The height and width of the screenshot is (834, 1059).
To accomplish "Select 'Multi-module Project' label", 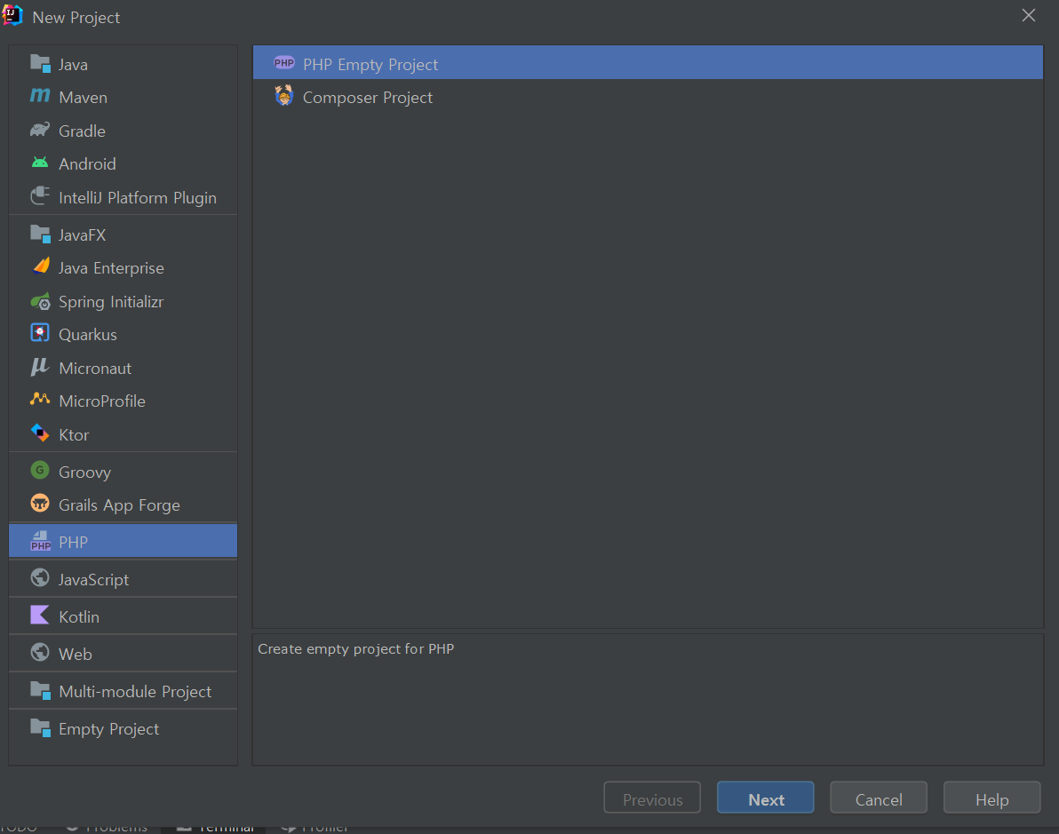I will pos(135,692).
